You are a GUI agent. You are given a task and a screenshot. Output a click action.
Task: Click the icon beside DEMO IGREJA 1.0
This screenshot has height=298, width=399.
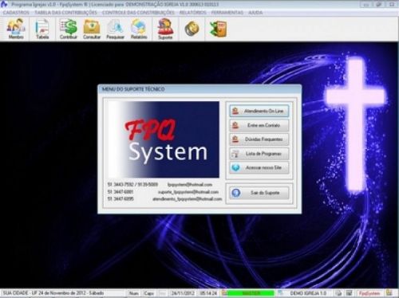point(280,293)
